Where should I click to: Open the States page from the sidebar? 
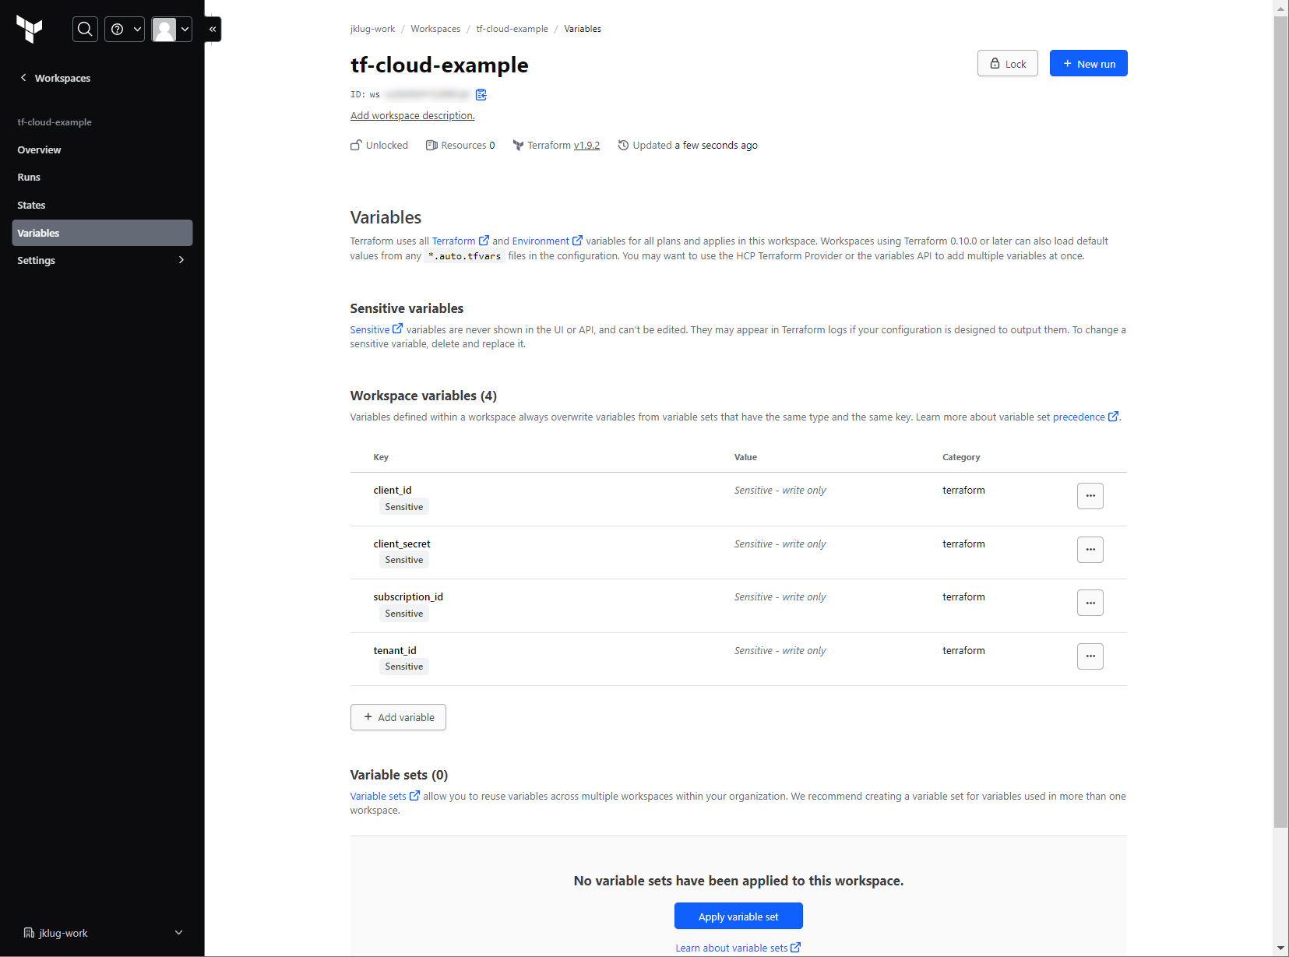click(x=31, y=206)
